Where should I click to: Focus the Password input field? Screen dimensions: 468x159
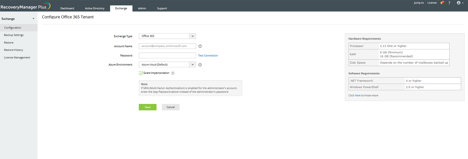click(167, 55)
